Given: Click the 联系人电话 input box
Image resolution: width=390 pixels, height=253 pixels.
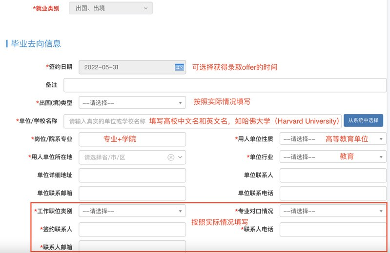Looking at the screenshot, I should coord(333,230).
